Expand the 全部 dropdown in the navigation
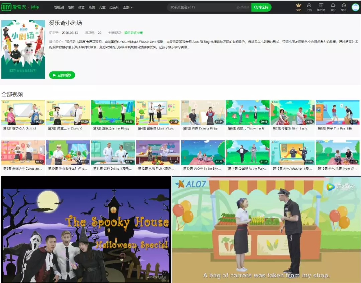The width and height of the screenshot is (361, 283). [x=128, y=7]
